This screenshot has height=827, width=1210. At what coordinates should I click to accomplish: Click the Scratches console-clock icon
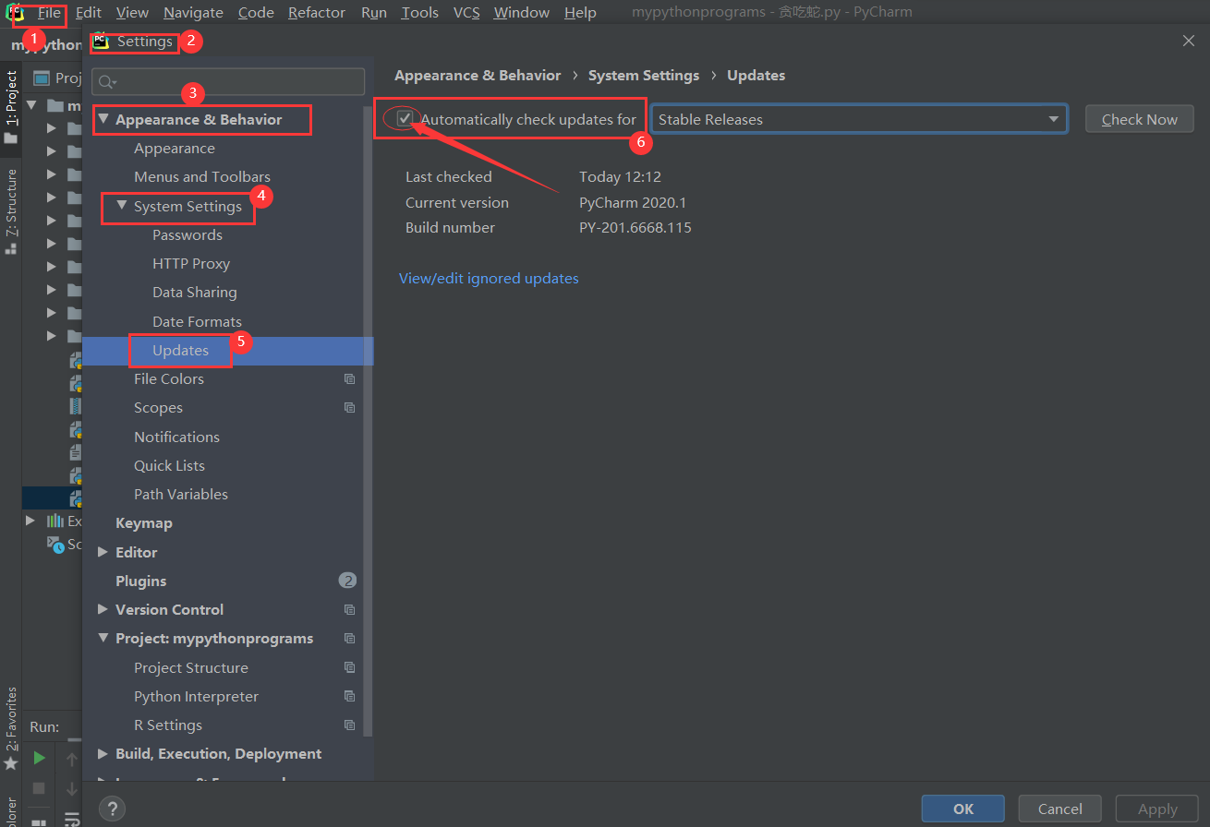click(55, 545)
